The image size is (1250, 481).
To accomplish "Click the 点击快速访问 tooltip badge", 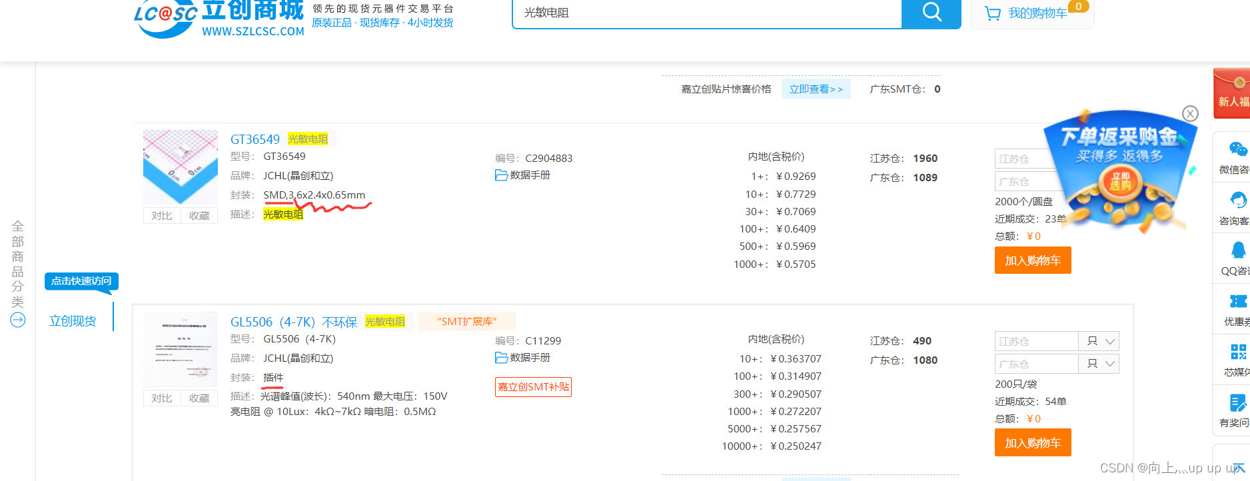I will (81, 281).
